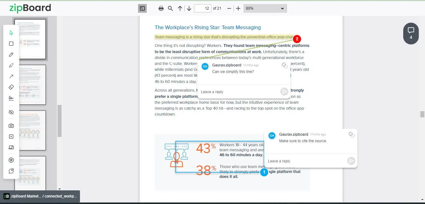Click the print icon in the toolbar
The width and height of the screenshot is (425, 204).
[x=161, y=8]
